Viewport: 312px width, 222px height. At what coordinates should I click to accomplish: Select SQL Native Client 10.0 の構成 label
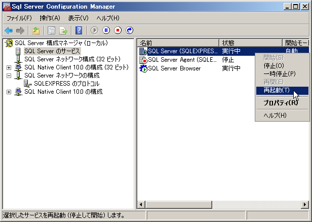(63, 92)
